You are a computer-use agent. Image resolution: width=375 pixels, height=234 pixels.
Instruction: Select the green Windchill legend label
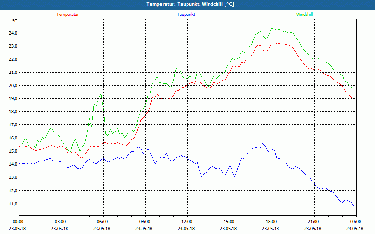304,15
